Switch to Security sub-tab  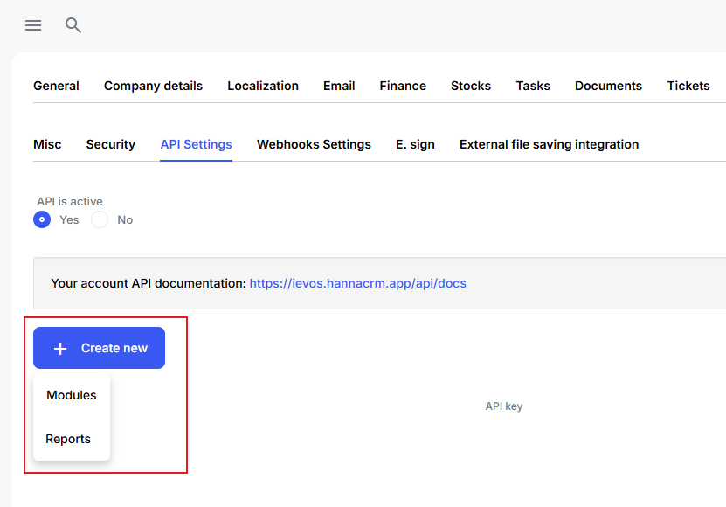point(111,144)
